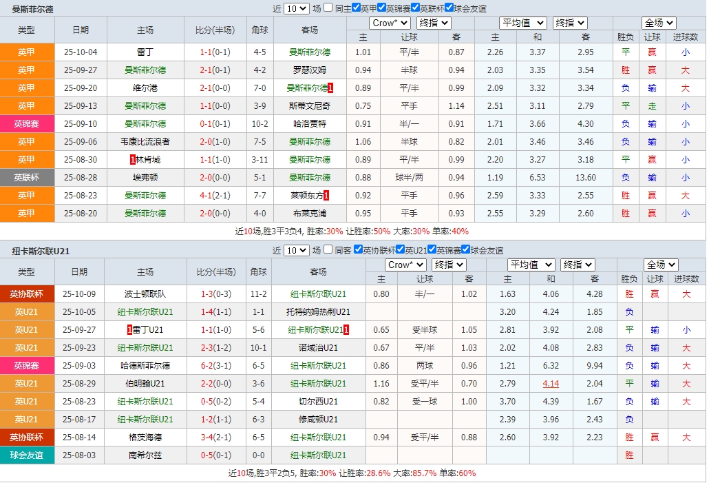Open the 全场 dropdown in bottom table

(x=661, y=265)
